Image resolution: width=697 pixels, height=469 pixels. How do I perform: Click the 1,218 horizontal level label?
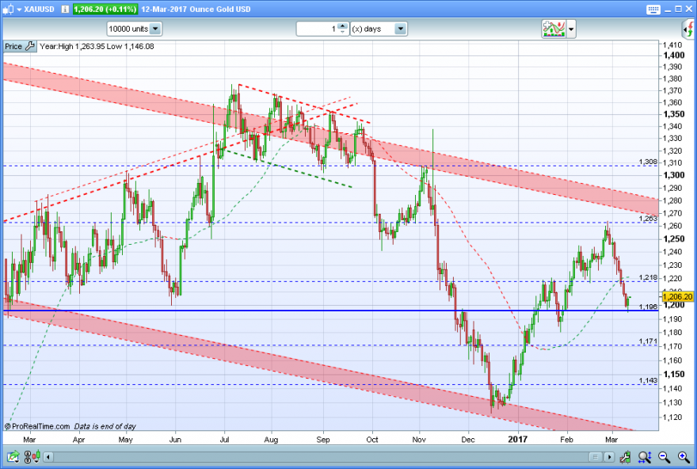pyautogui.click(x=648, y=277)
